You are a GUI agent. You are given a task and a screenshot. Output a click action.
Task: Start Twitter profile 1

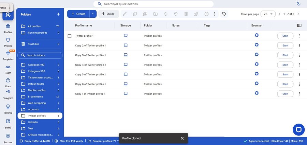(x=285, y=36)
